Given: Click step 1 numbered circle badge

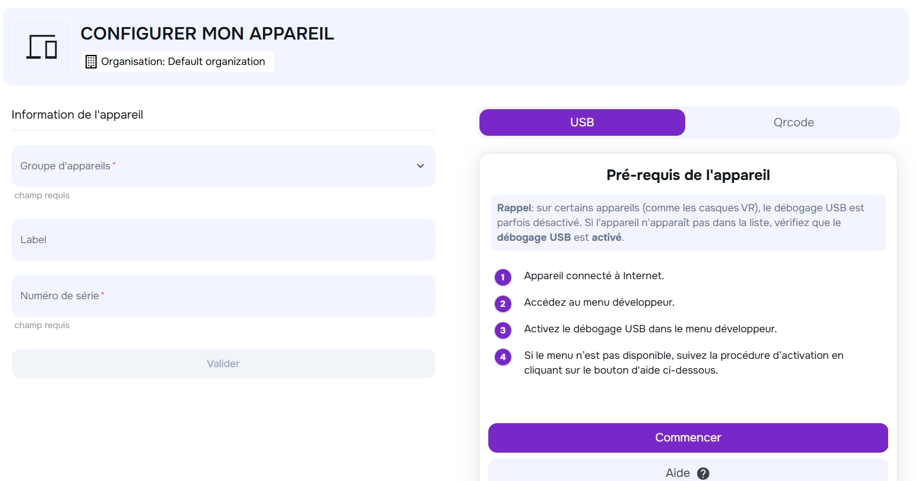Looking at the screenshot, I should point(502,277).
